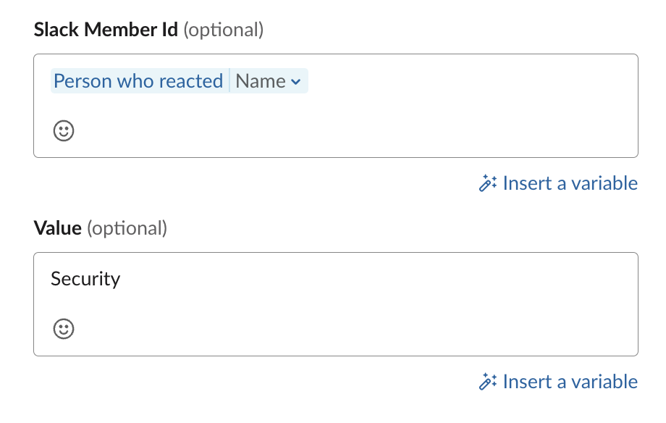Screen dimensions: 666x423
Task: Click the Value field label
Action: 56,227
